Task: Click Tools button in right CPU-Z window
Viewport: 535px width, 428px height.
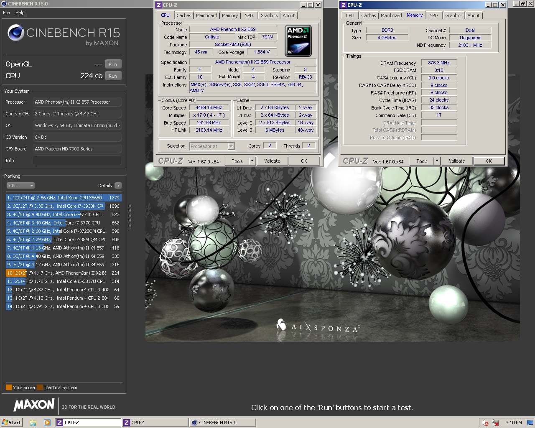Action: 422,161
